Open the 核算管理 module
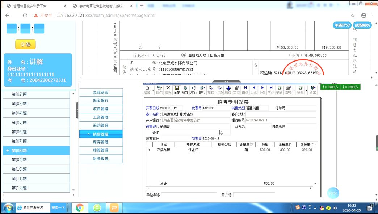Screen dimensions: 378x214 tap(101, 150)
